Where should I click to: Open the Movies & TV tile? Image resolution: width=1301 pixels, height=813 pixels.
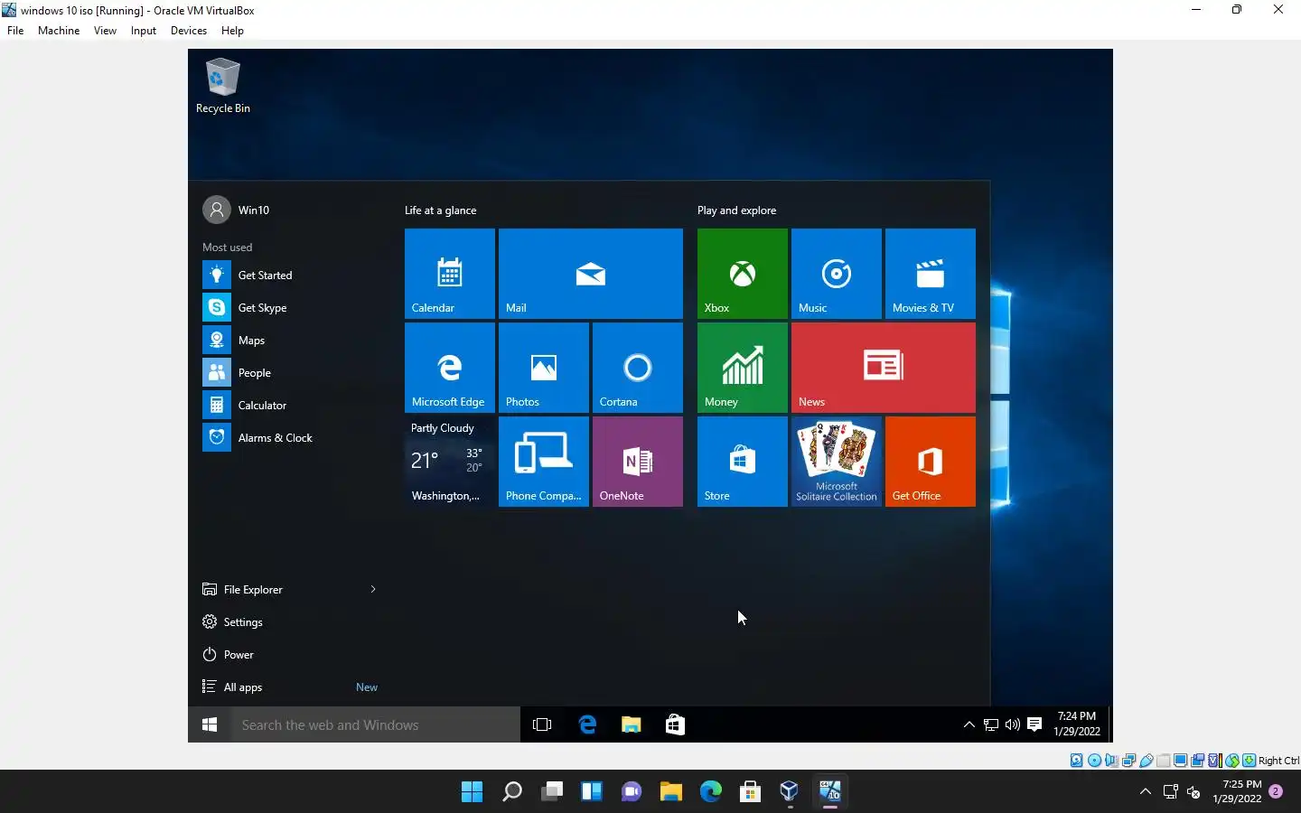pos(931,274)
